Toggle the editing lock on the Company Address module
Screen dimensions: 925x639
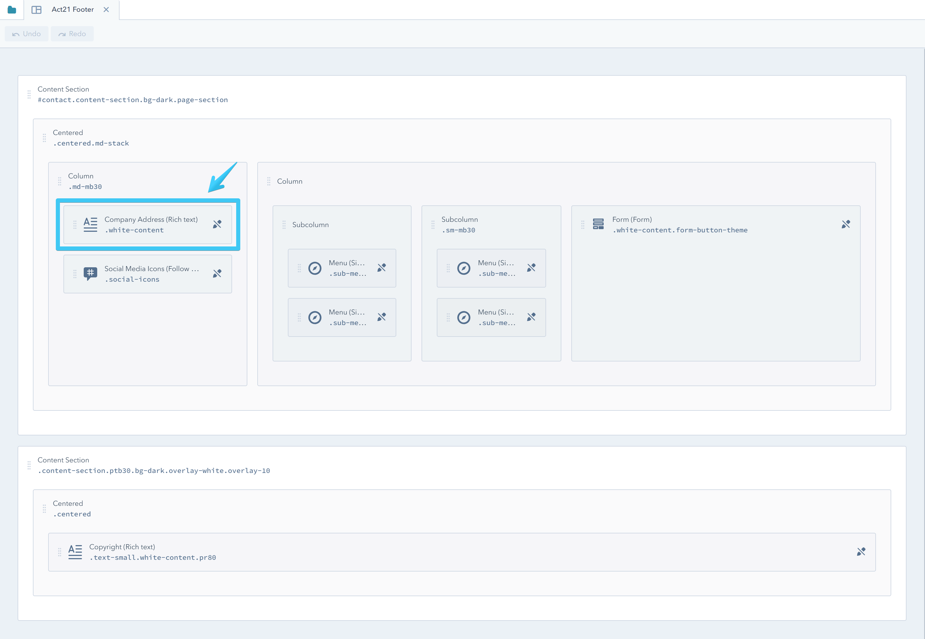click(x=217, y=224)
